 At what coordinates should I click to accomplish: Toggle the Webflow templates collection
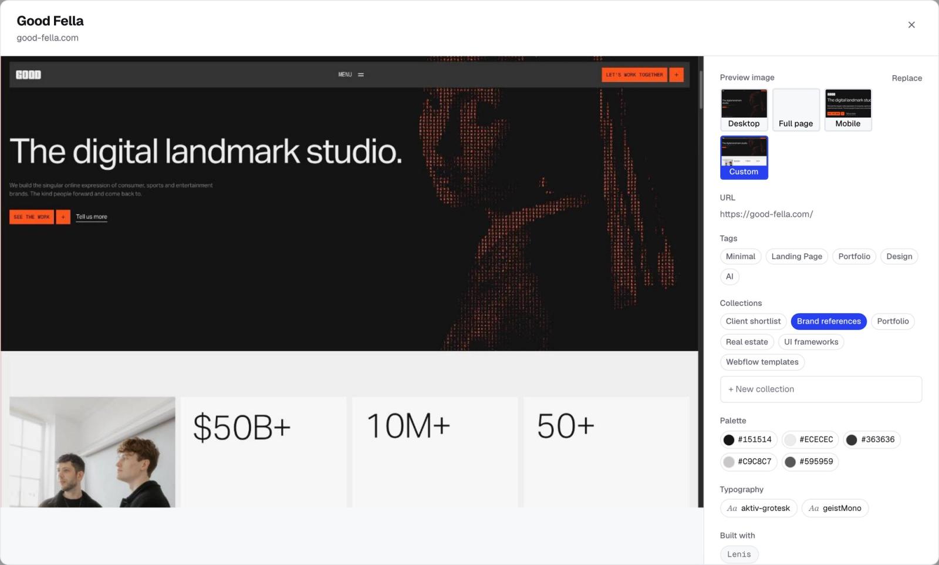[x=762, y=362]
